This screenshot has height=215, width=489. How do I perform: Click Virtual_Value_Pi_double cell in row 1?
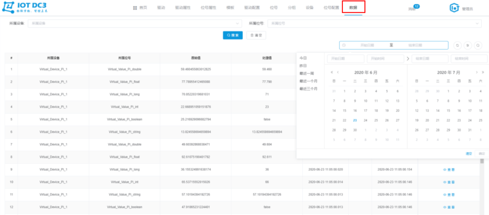[x=125, y=69]
